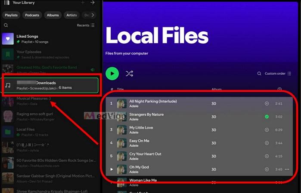Viewport: 301px width, 193px height.
Task: Open the Shree Ramchandra Kripalu Bhajman-Lofi item
Action: (50, 190)
